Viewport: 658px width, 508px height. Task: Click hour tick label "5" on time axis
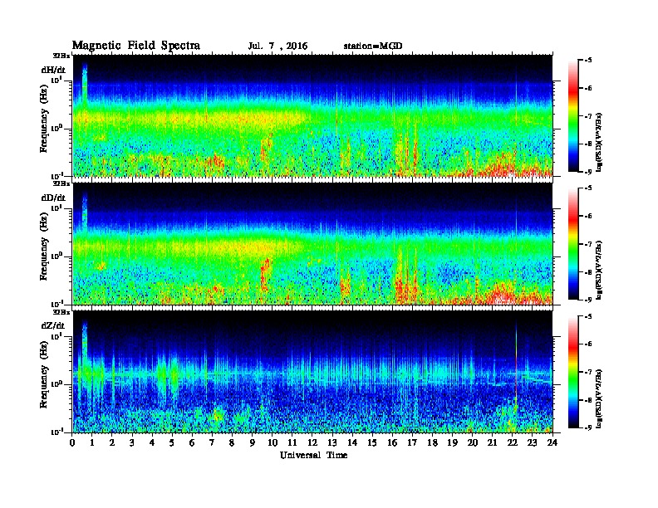(172, 443)
